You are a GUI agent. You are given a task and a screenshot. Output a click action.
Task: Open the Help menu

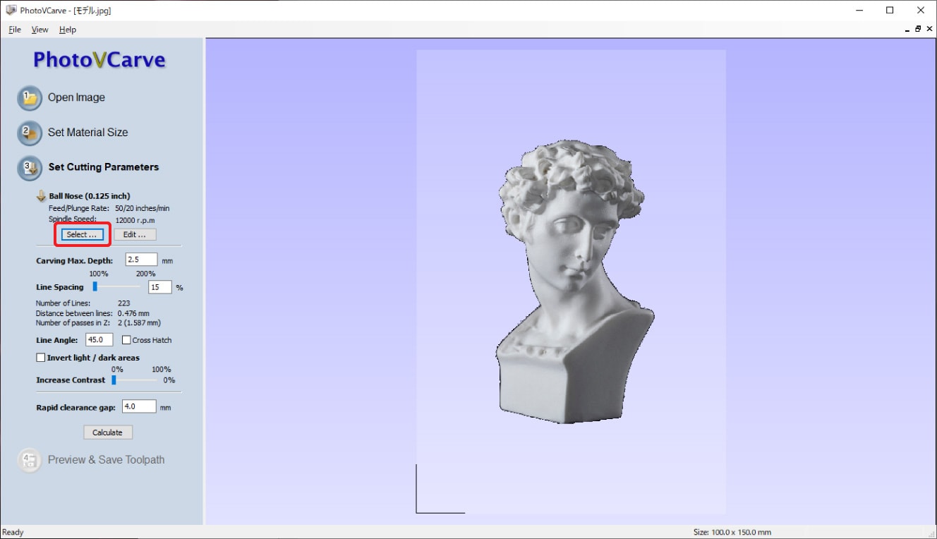[x=68, y=30]
